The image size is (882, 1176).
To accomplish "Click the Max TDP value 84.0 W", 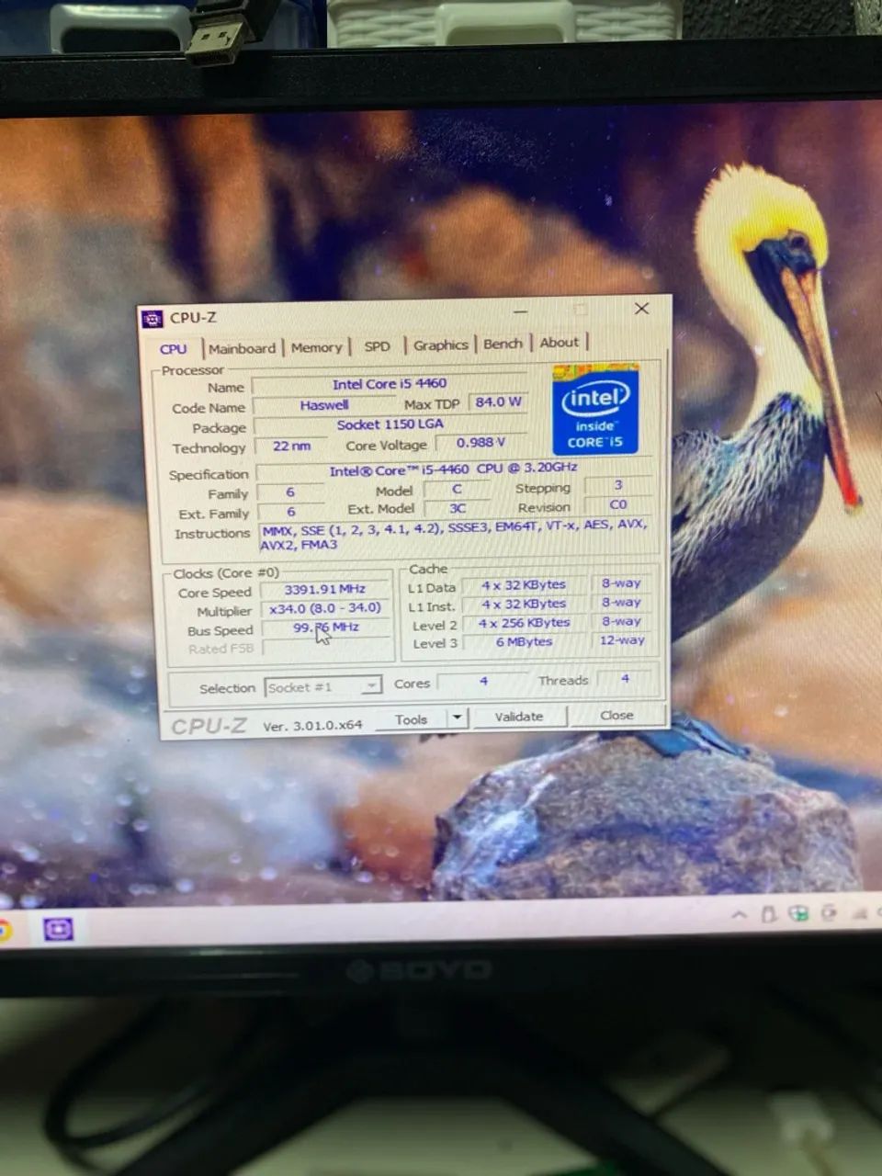I will [x=498, y=401].
